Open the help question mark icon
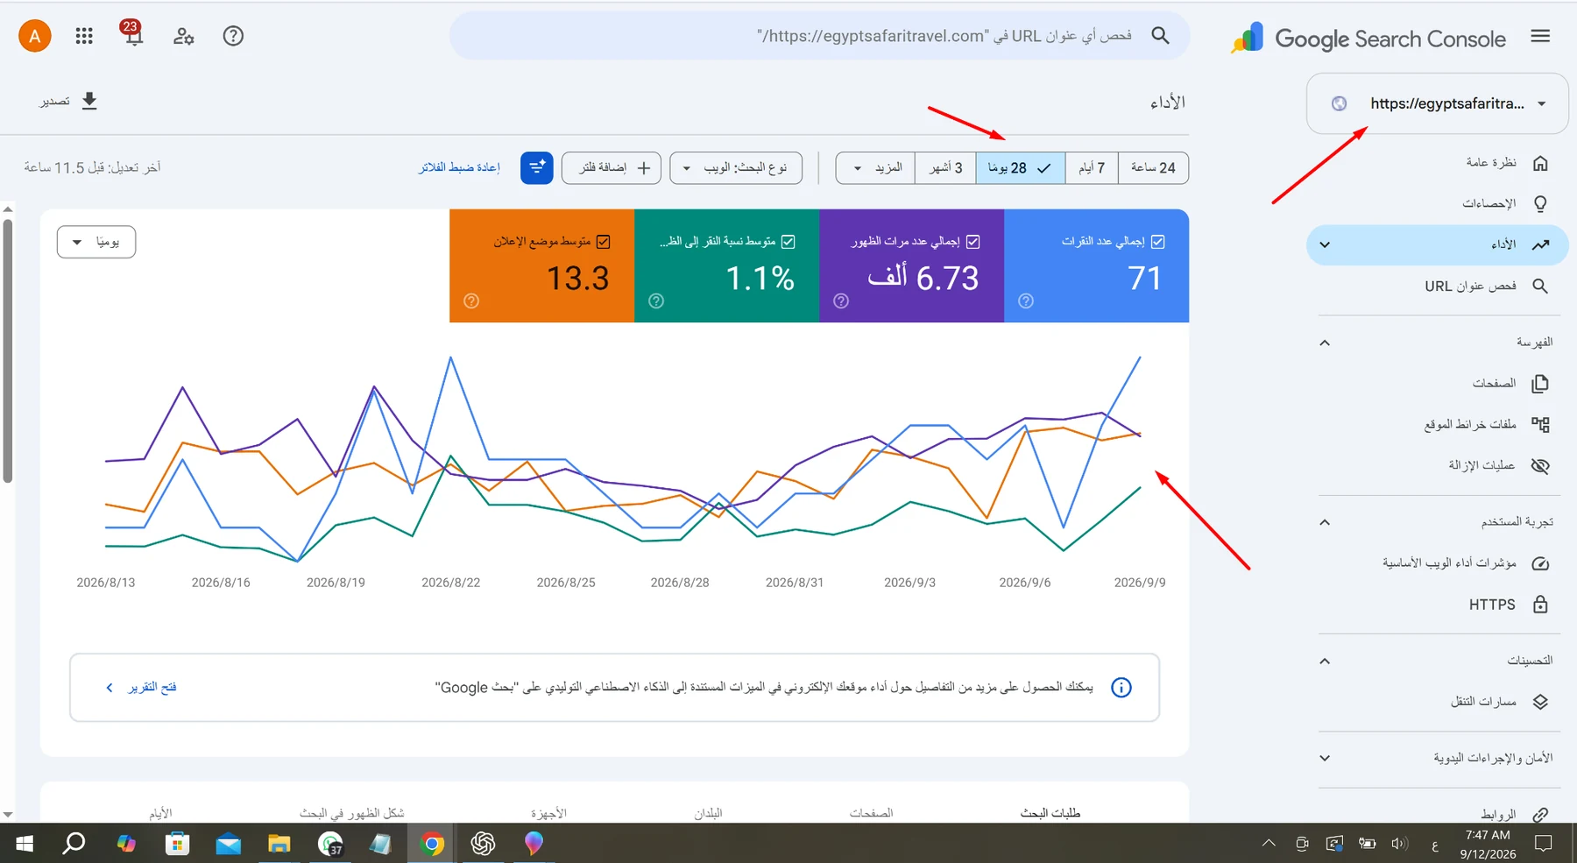Image resolution: width=1577 pixels, height=863 pixels. [233, 36]
